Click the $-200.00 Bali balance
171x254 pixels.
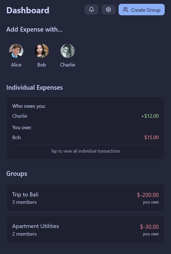tap(148, 195)
